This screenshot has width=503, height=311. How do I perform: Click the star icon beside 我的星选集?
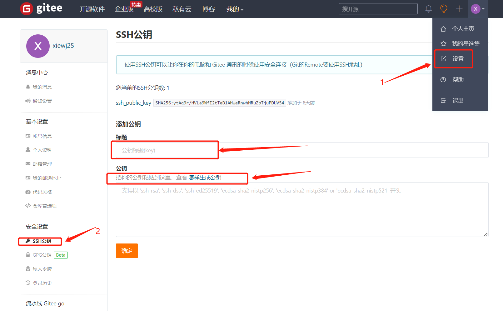443,44
